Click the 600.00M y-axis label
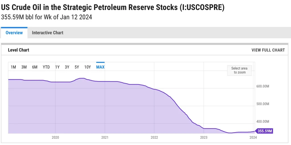The height and width of the screenshot is (145, 291). coord(263,86)
